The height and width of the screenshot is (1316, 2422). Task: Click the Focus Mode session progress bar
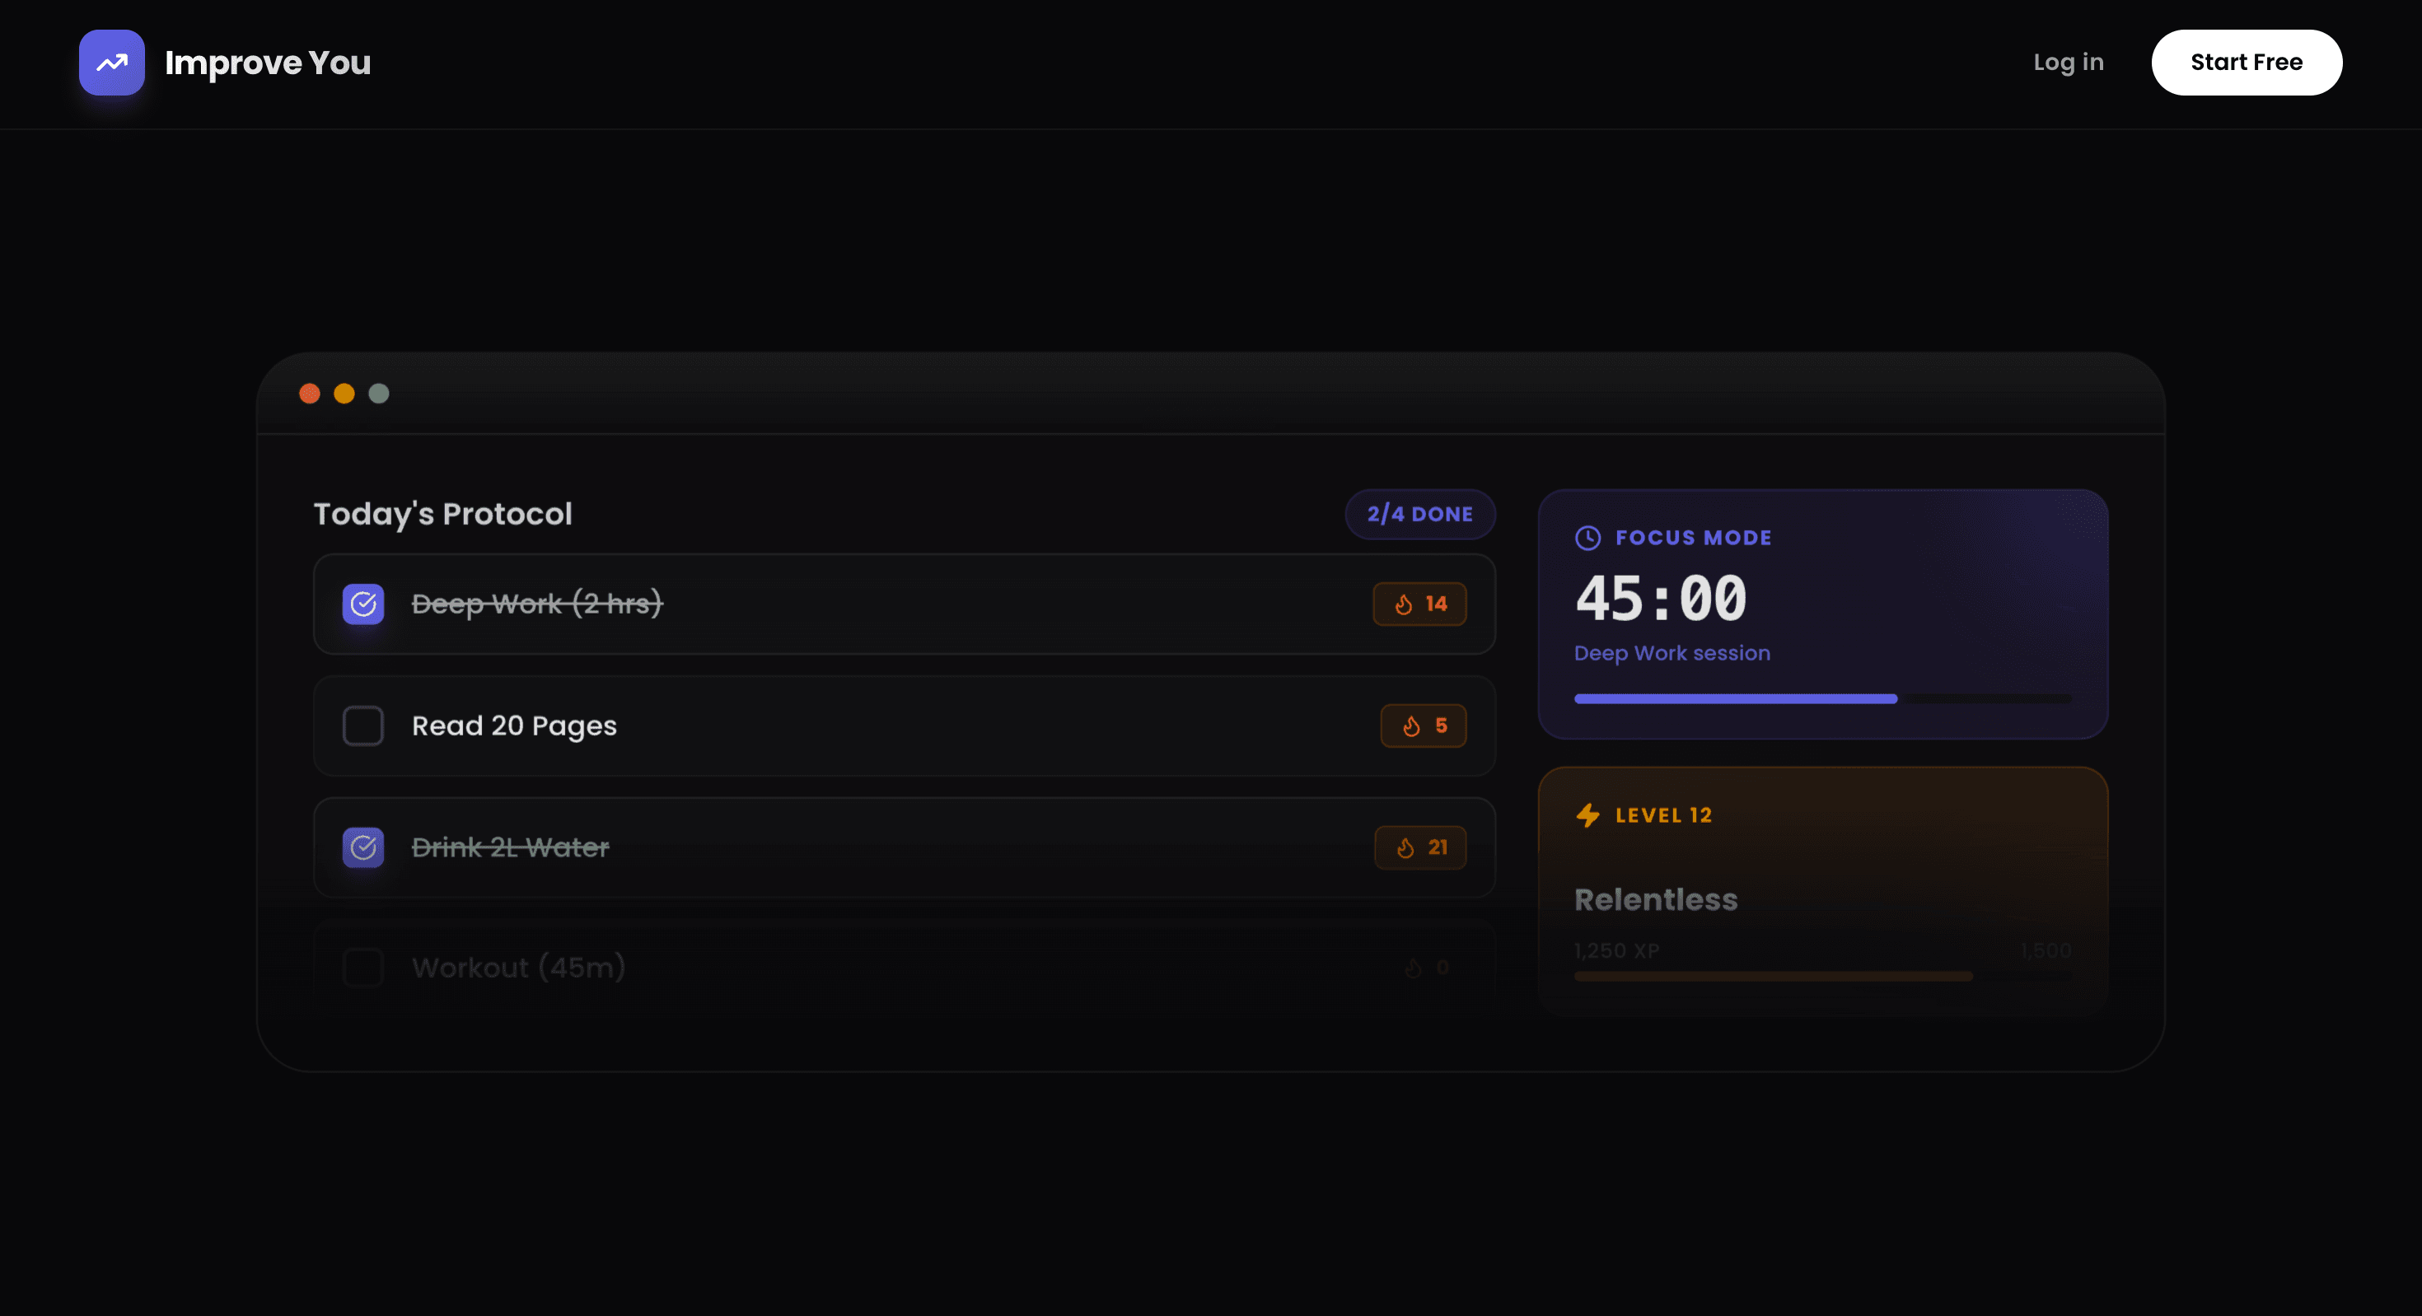1822,698
